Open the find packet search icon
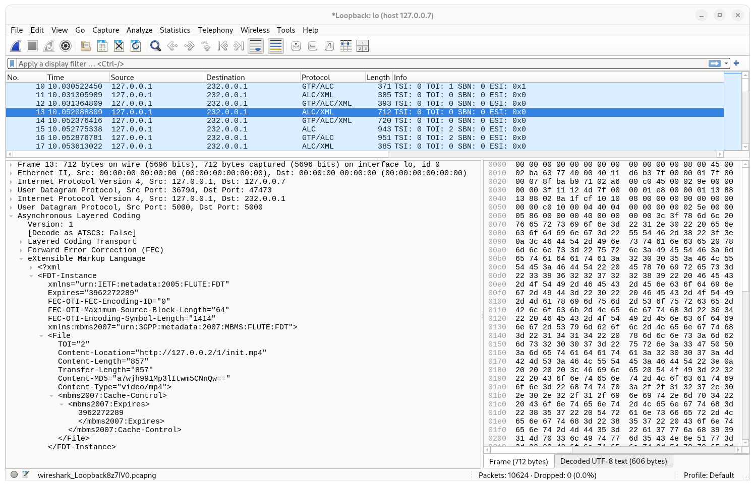 pyautogui.click(x=155, y=45)
